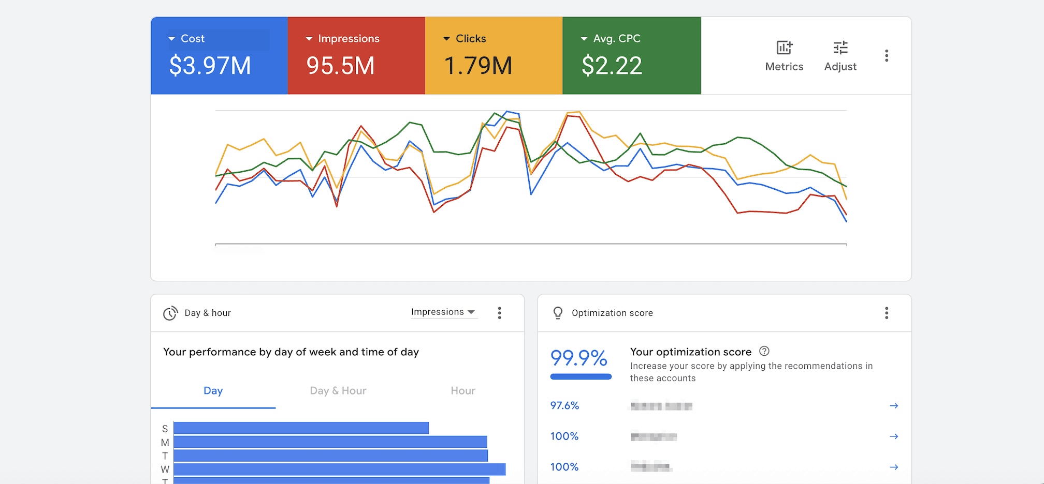The width and height of the screenshot is (1044, 484).
Task: Click the $2.22 average CPC value
Action: (612, 66)
